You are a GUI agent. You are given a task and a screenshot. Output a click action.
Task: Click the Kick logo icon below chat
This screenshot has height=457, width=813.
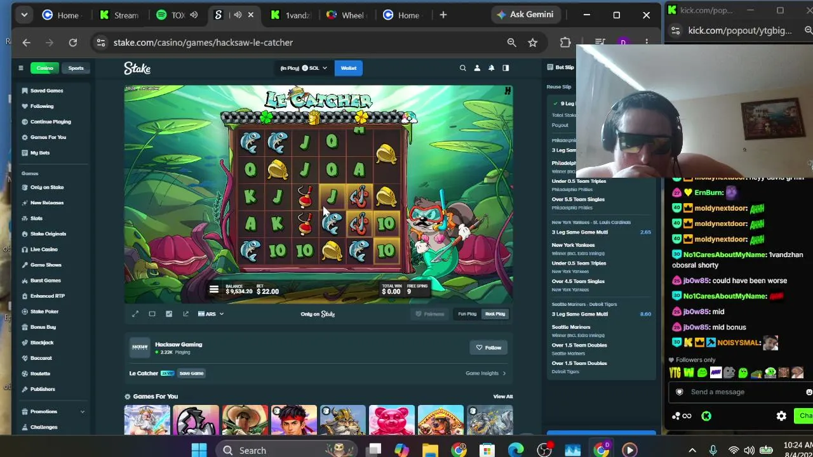(706, 416)
